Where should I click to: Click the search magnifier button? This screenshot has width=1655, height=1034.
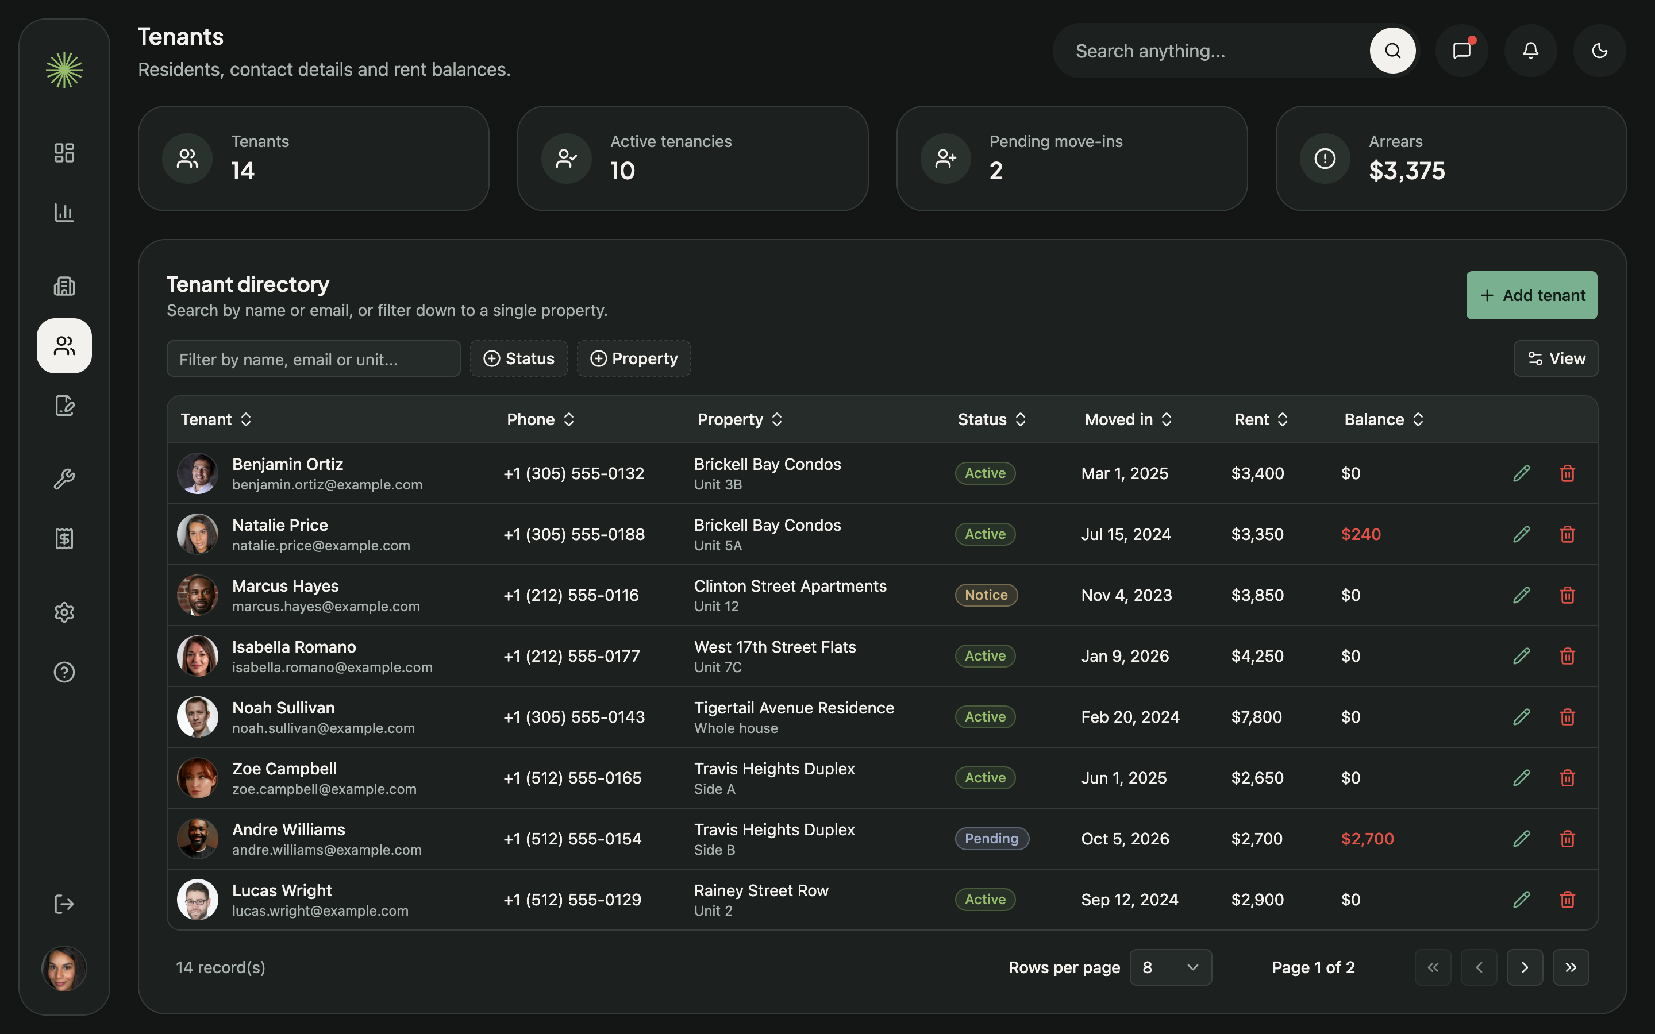click(1392, 51)
